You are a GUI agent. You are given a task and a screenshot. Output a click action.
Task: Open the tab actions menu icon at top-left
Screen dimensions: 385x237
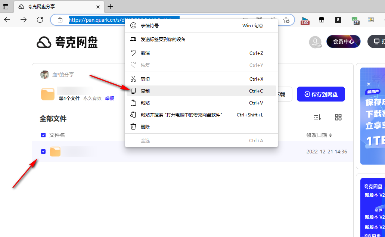5,7
